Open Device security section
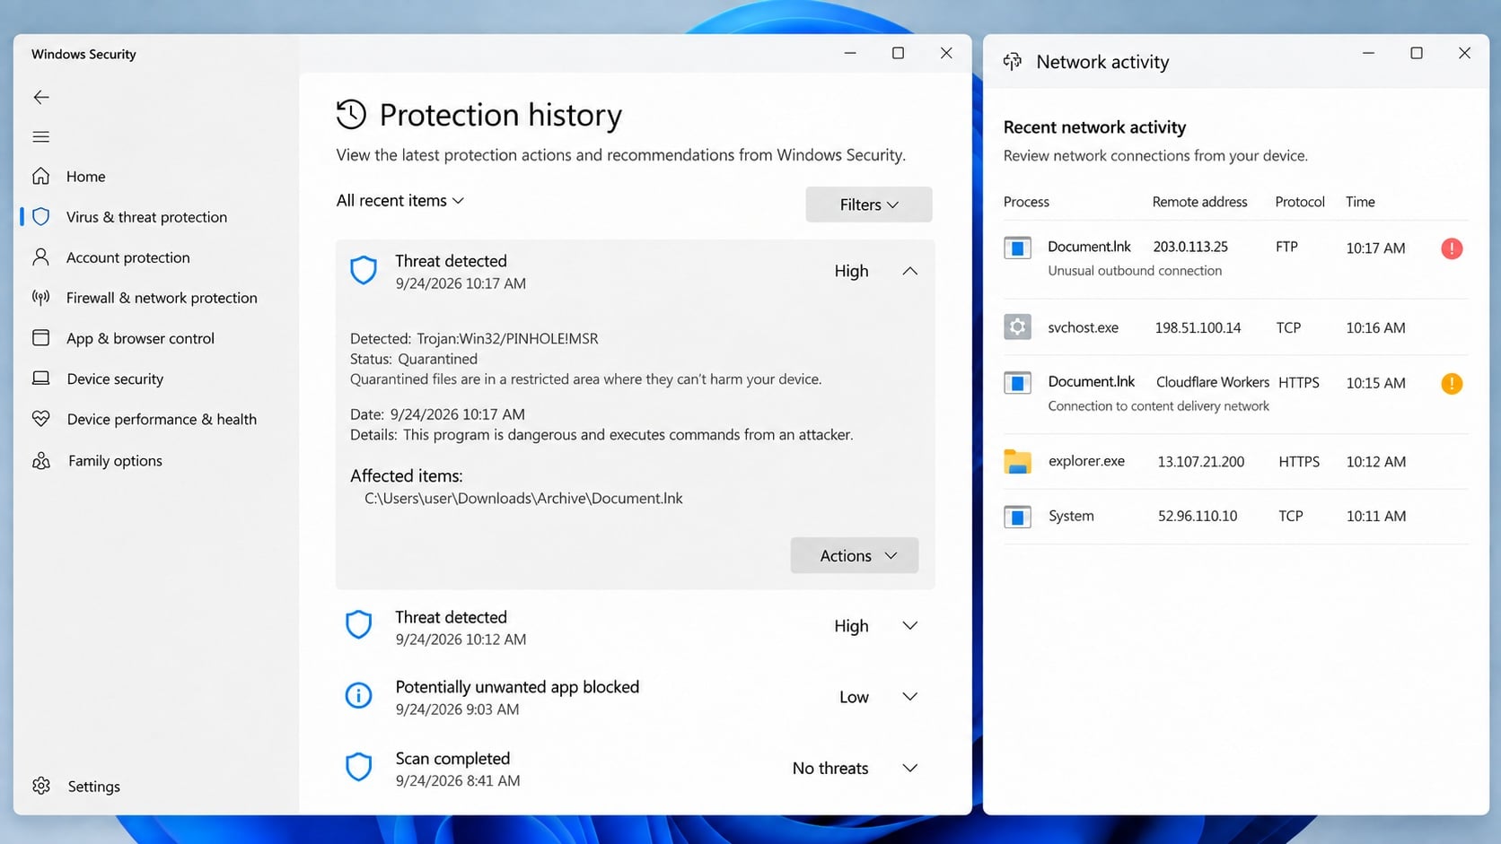 point(115,378)
